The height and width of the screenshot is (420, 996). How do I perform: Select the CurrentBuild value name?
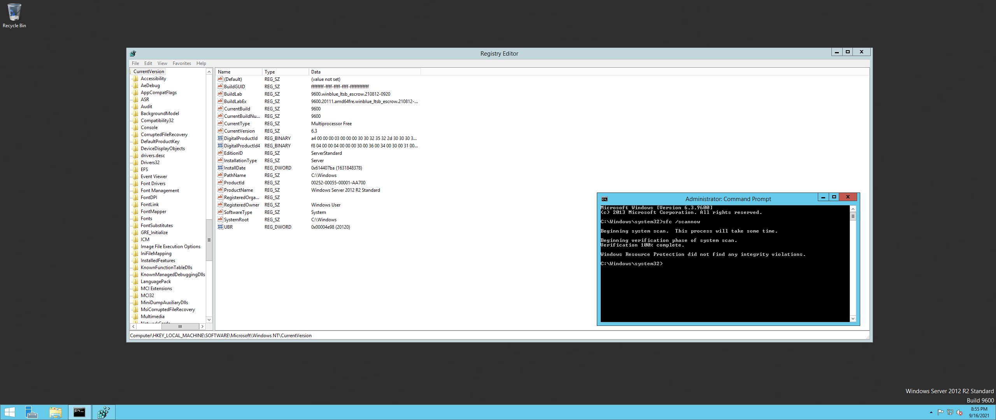[237, 109]
